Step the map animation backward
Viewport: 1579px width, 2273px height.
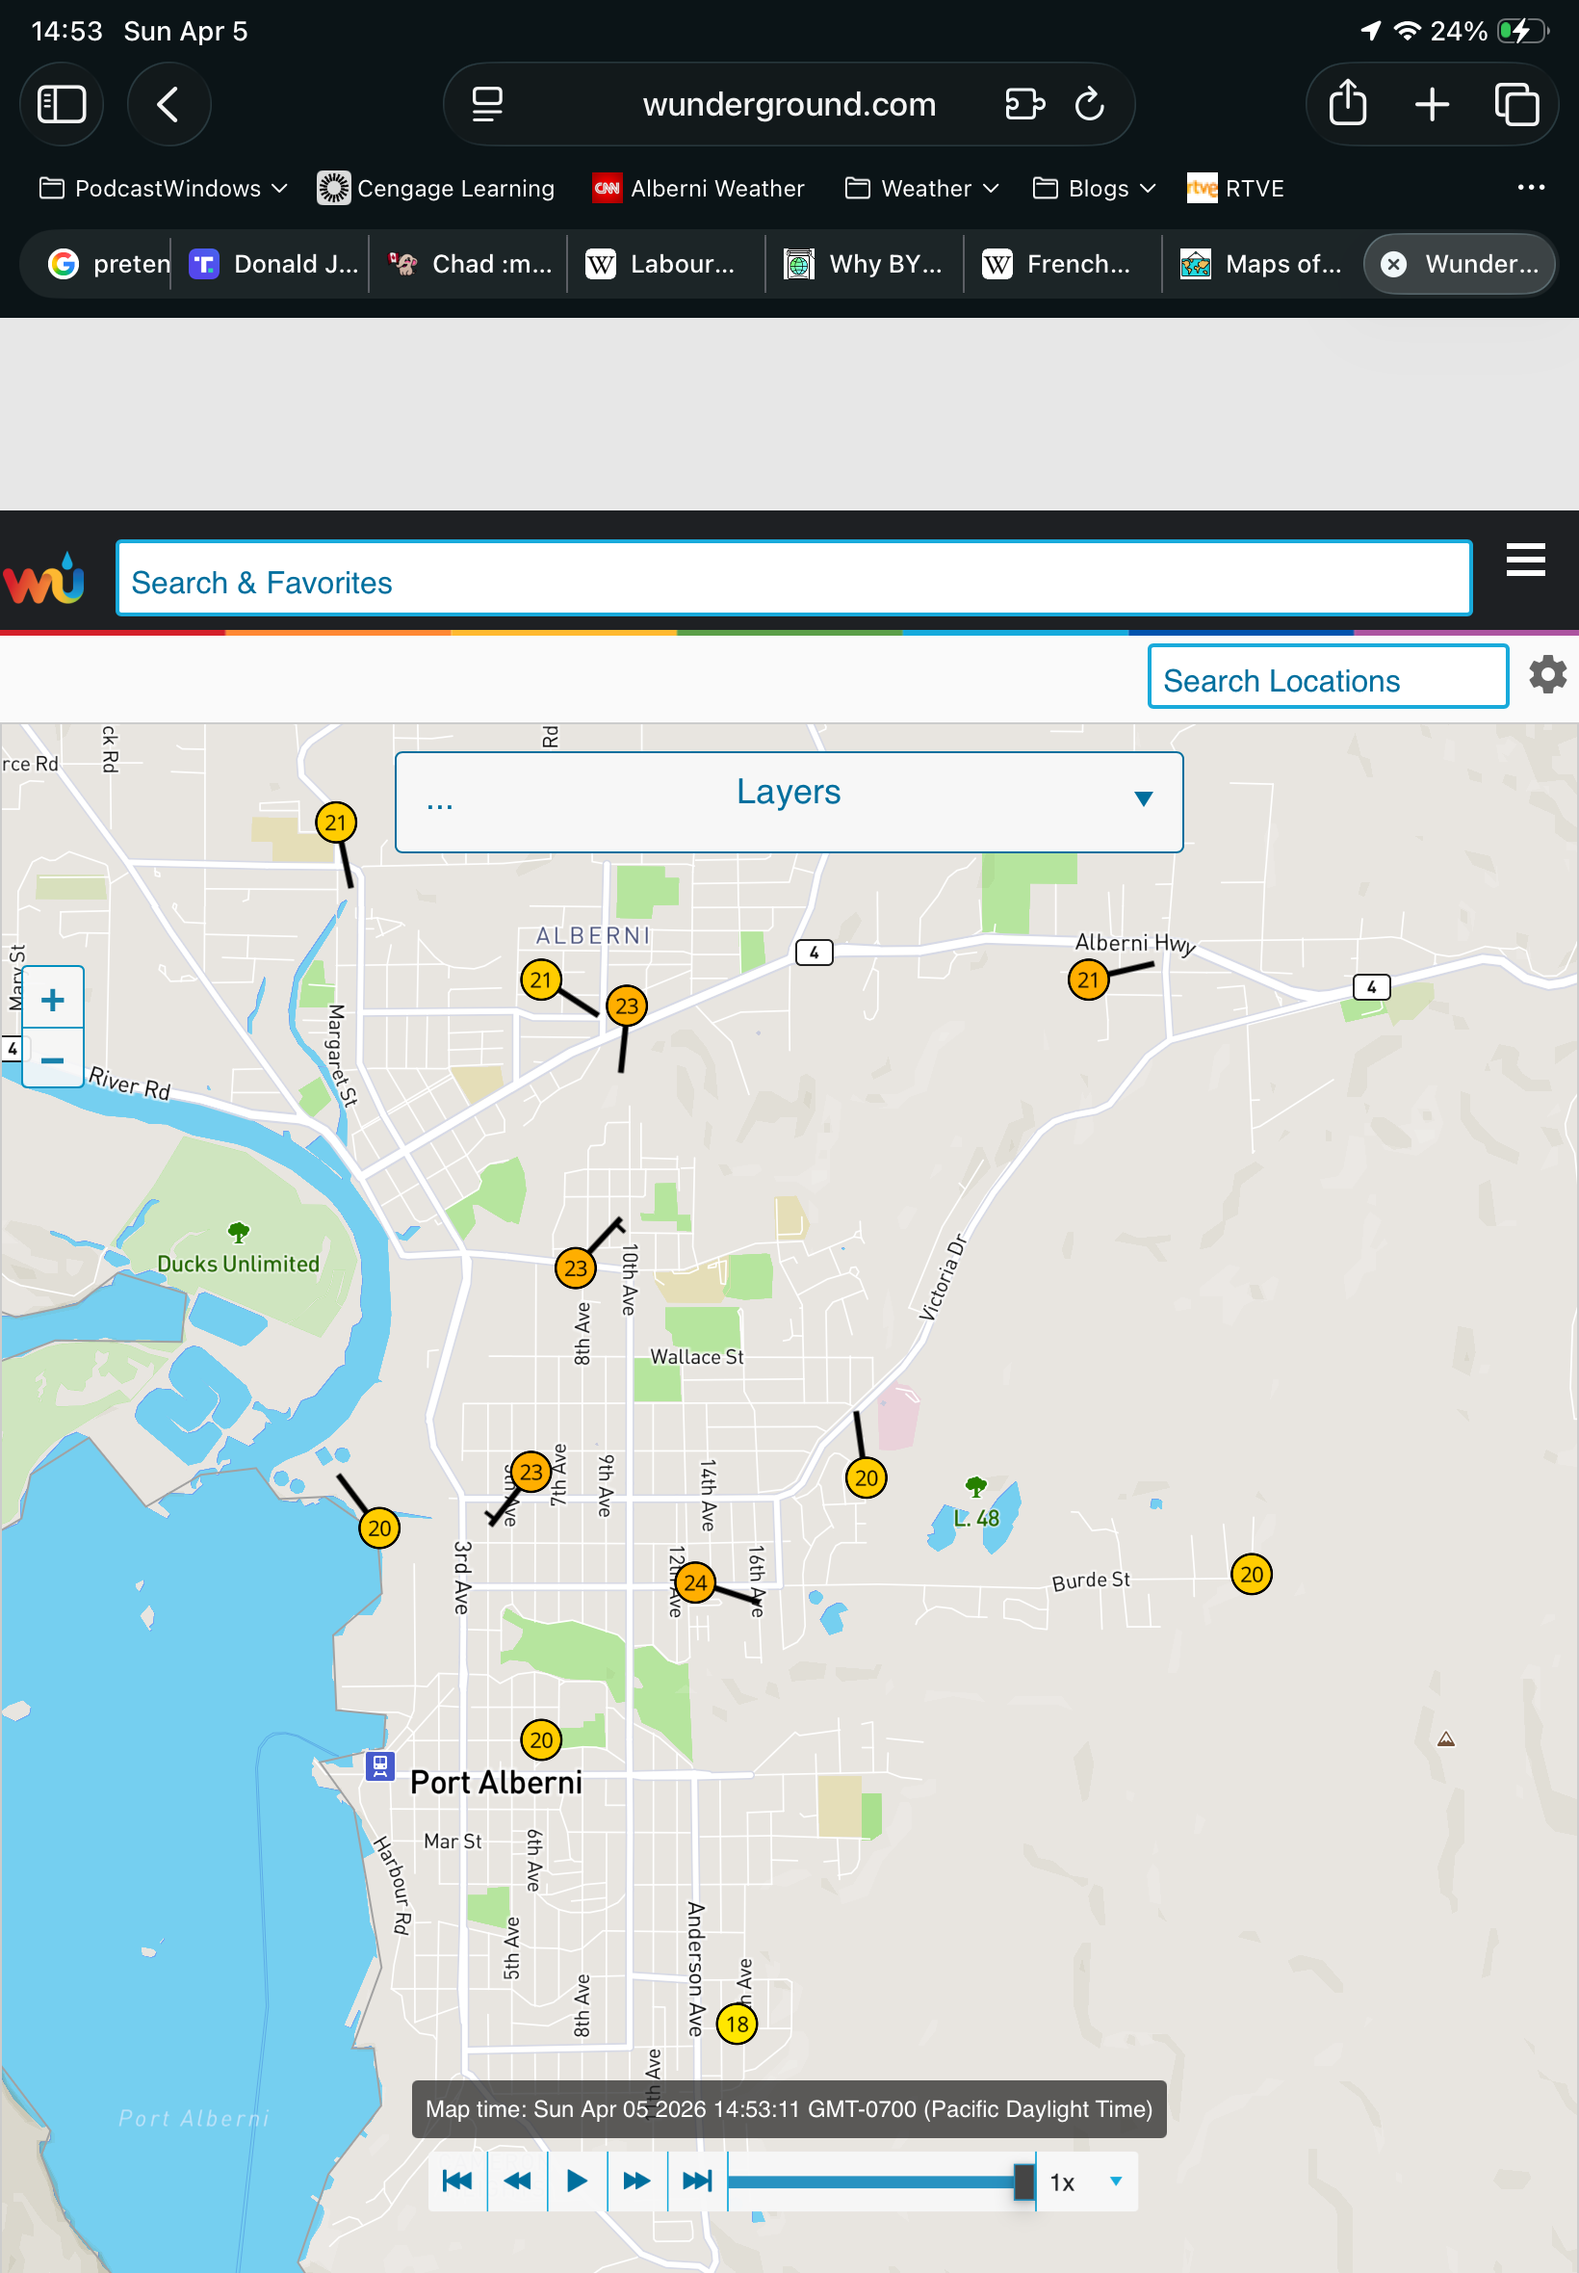pos(517,2181)
